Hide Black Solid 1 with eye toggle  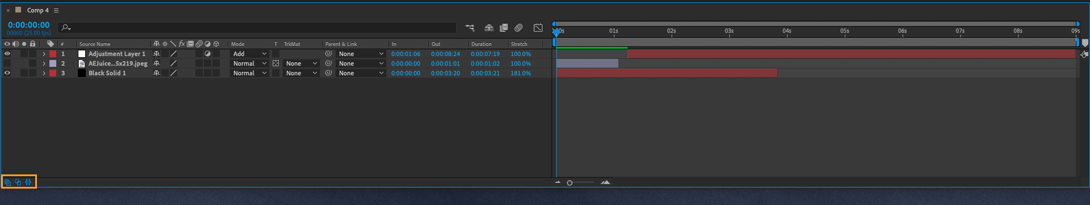click(x=7, y=73)
